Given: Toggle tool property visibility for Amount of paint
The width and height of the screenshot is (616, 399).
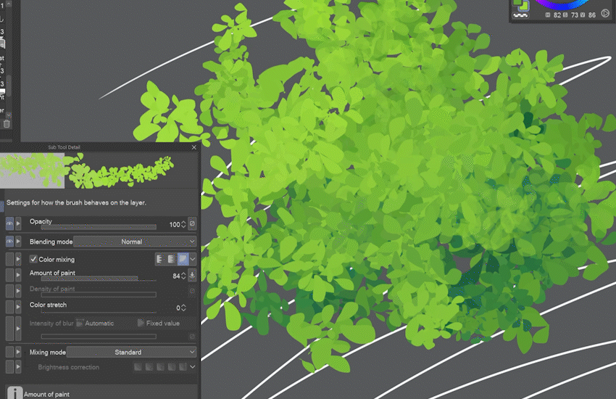Looking at the screenshot, I should (10, 275).
